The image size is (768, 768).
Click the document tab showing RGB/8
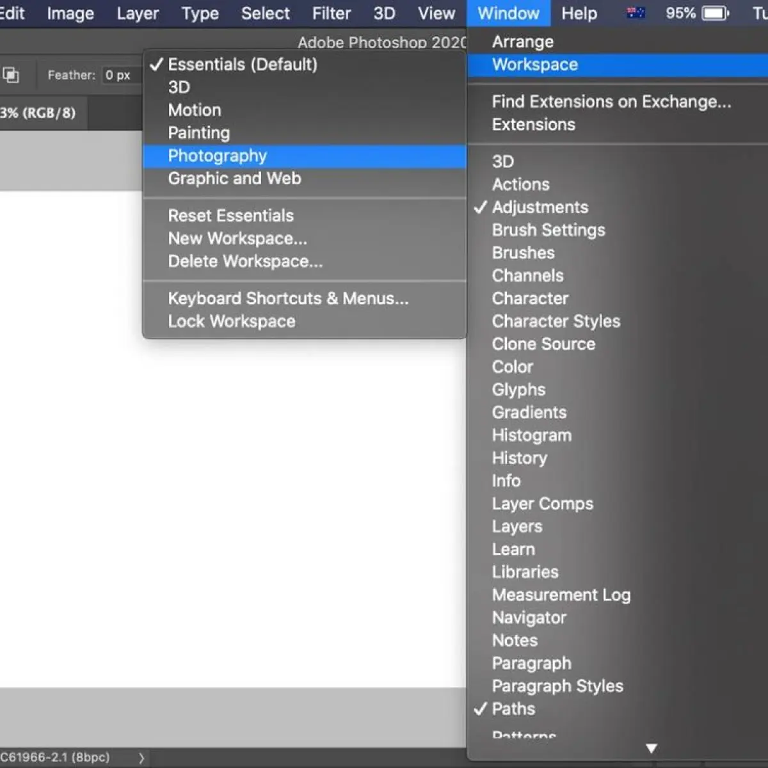click(42, 113)
